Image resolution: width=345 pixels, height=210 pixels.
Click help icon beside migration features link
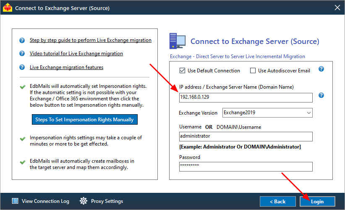(22, 67)
